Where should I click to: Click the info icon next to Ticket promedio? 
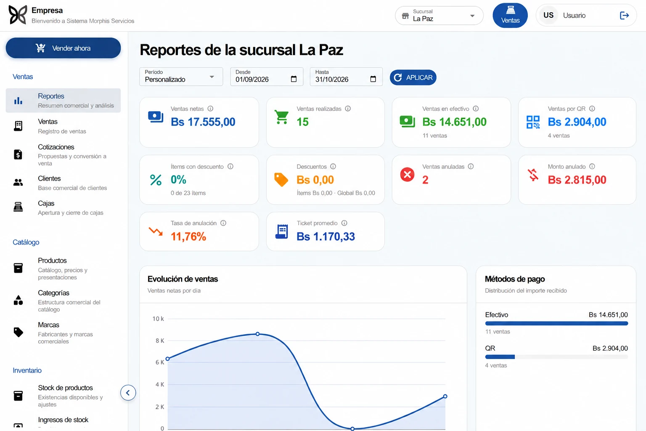click(x=344, y=223)
